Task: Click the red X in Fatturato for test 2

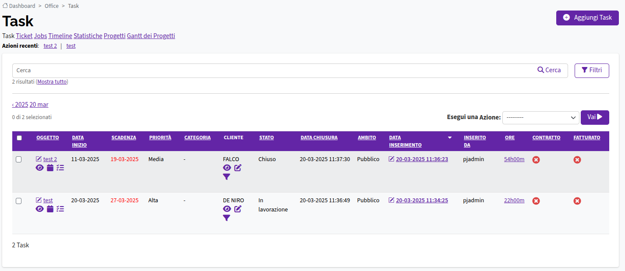Action: pyautogui.click(x=577, y=160)
